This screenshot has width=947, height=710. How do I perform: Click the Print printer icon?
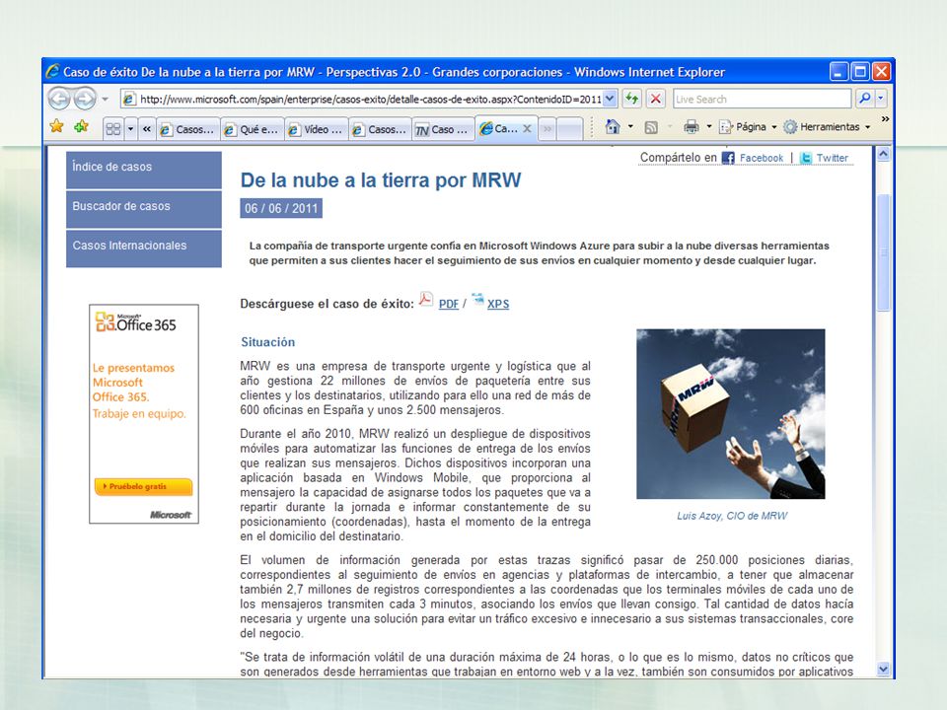[691, 127]
